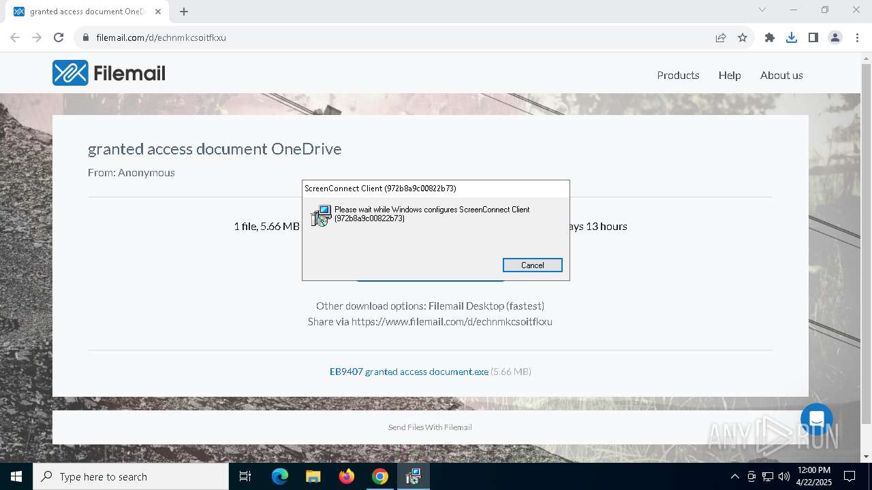Click the page vertical scrollbar
The height and width of the screenshot is (490, 872).
tap(866, 245)
